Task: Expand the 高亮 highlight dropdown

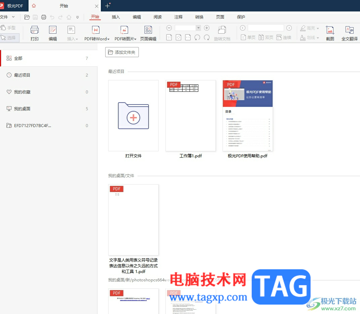Action: pos(318,28)
